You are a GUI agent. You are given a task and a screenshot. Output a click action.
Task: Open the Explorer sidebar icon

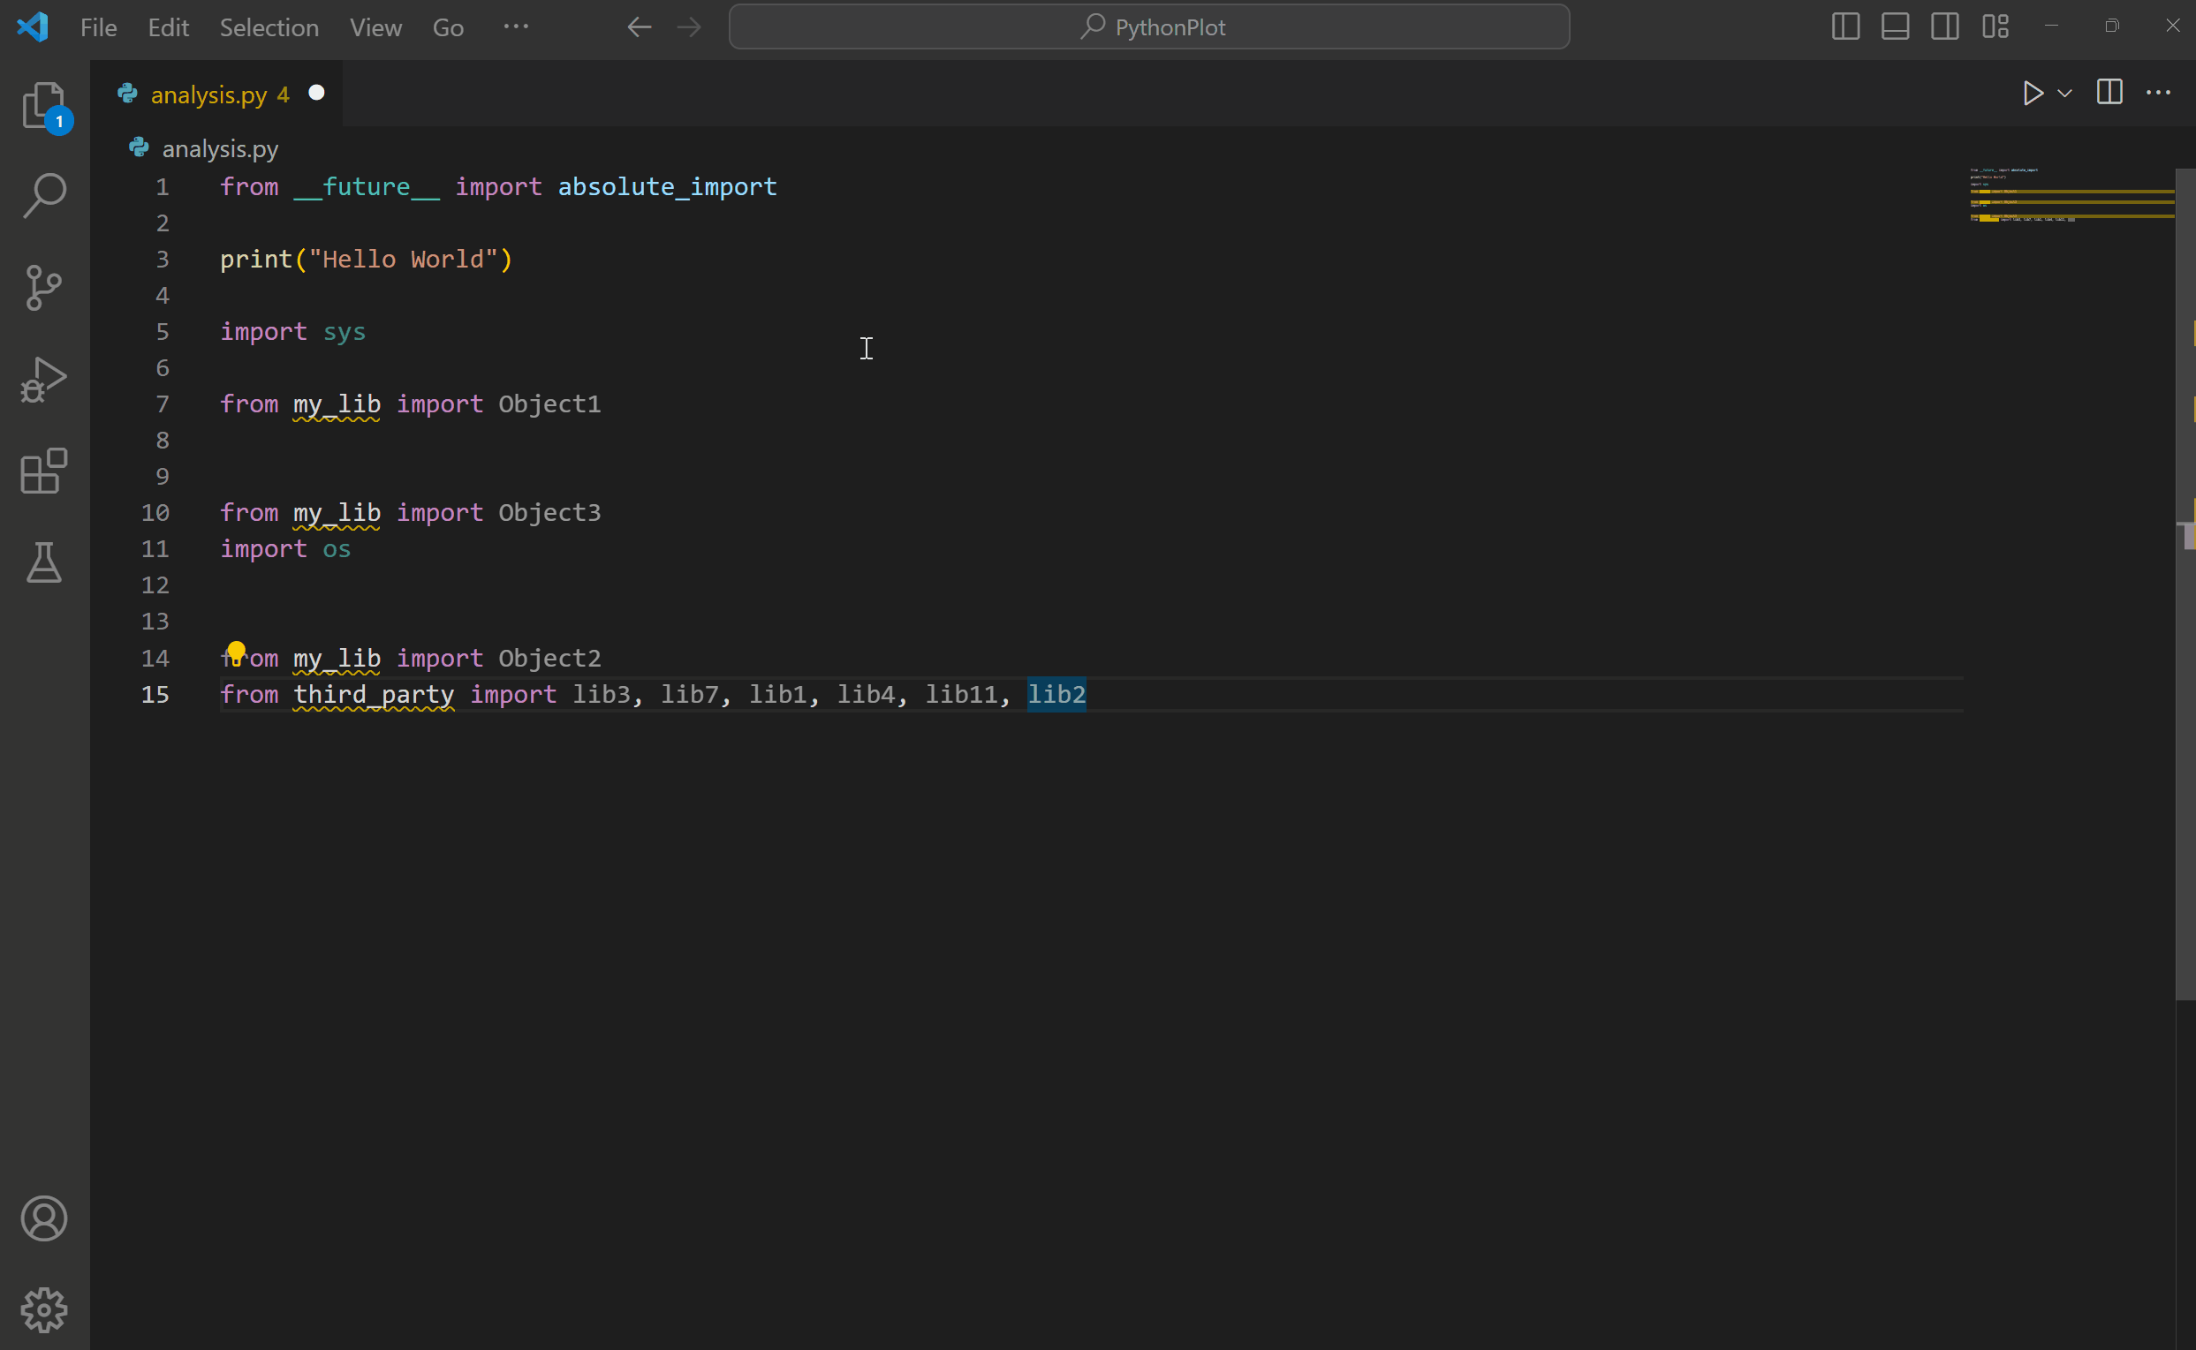pos(44,106)
